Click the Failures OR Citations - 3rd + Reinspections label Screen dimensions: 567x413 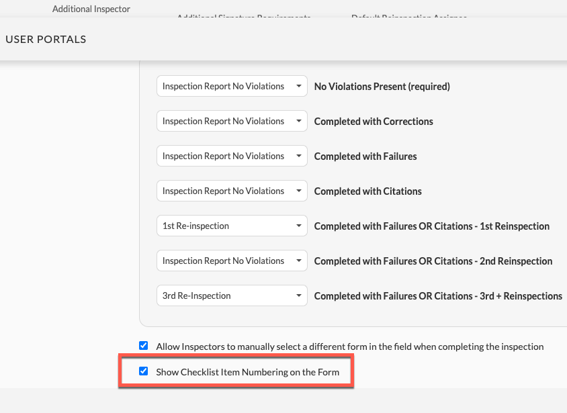[438, 296]
